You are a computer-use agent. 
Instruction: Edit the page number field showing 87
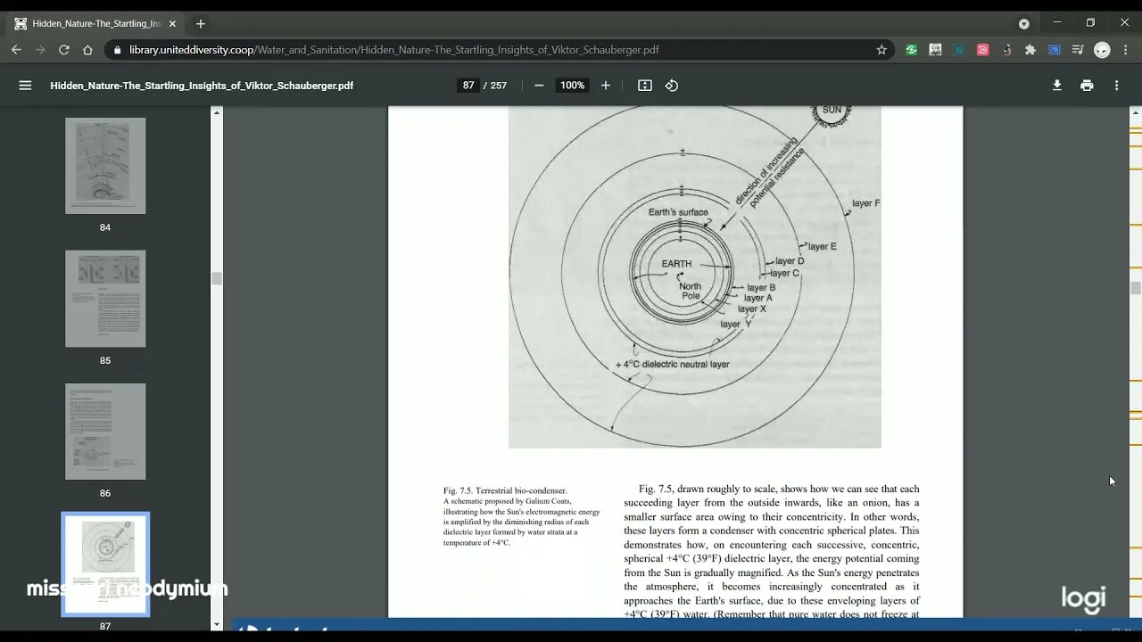tap(468, 86)
